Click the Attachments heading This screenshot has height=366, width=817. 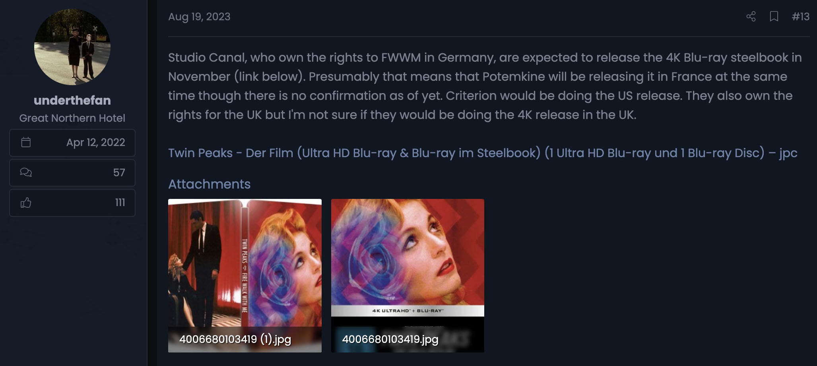click(209, 184)
